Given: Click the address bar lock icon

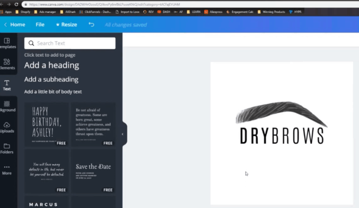Looking at the screenshot, I should (25, 4).
